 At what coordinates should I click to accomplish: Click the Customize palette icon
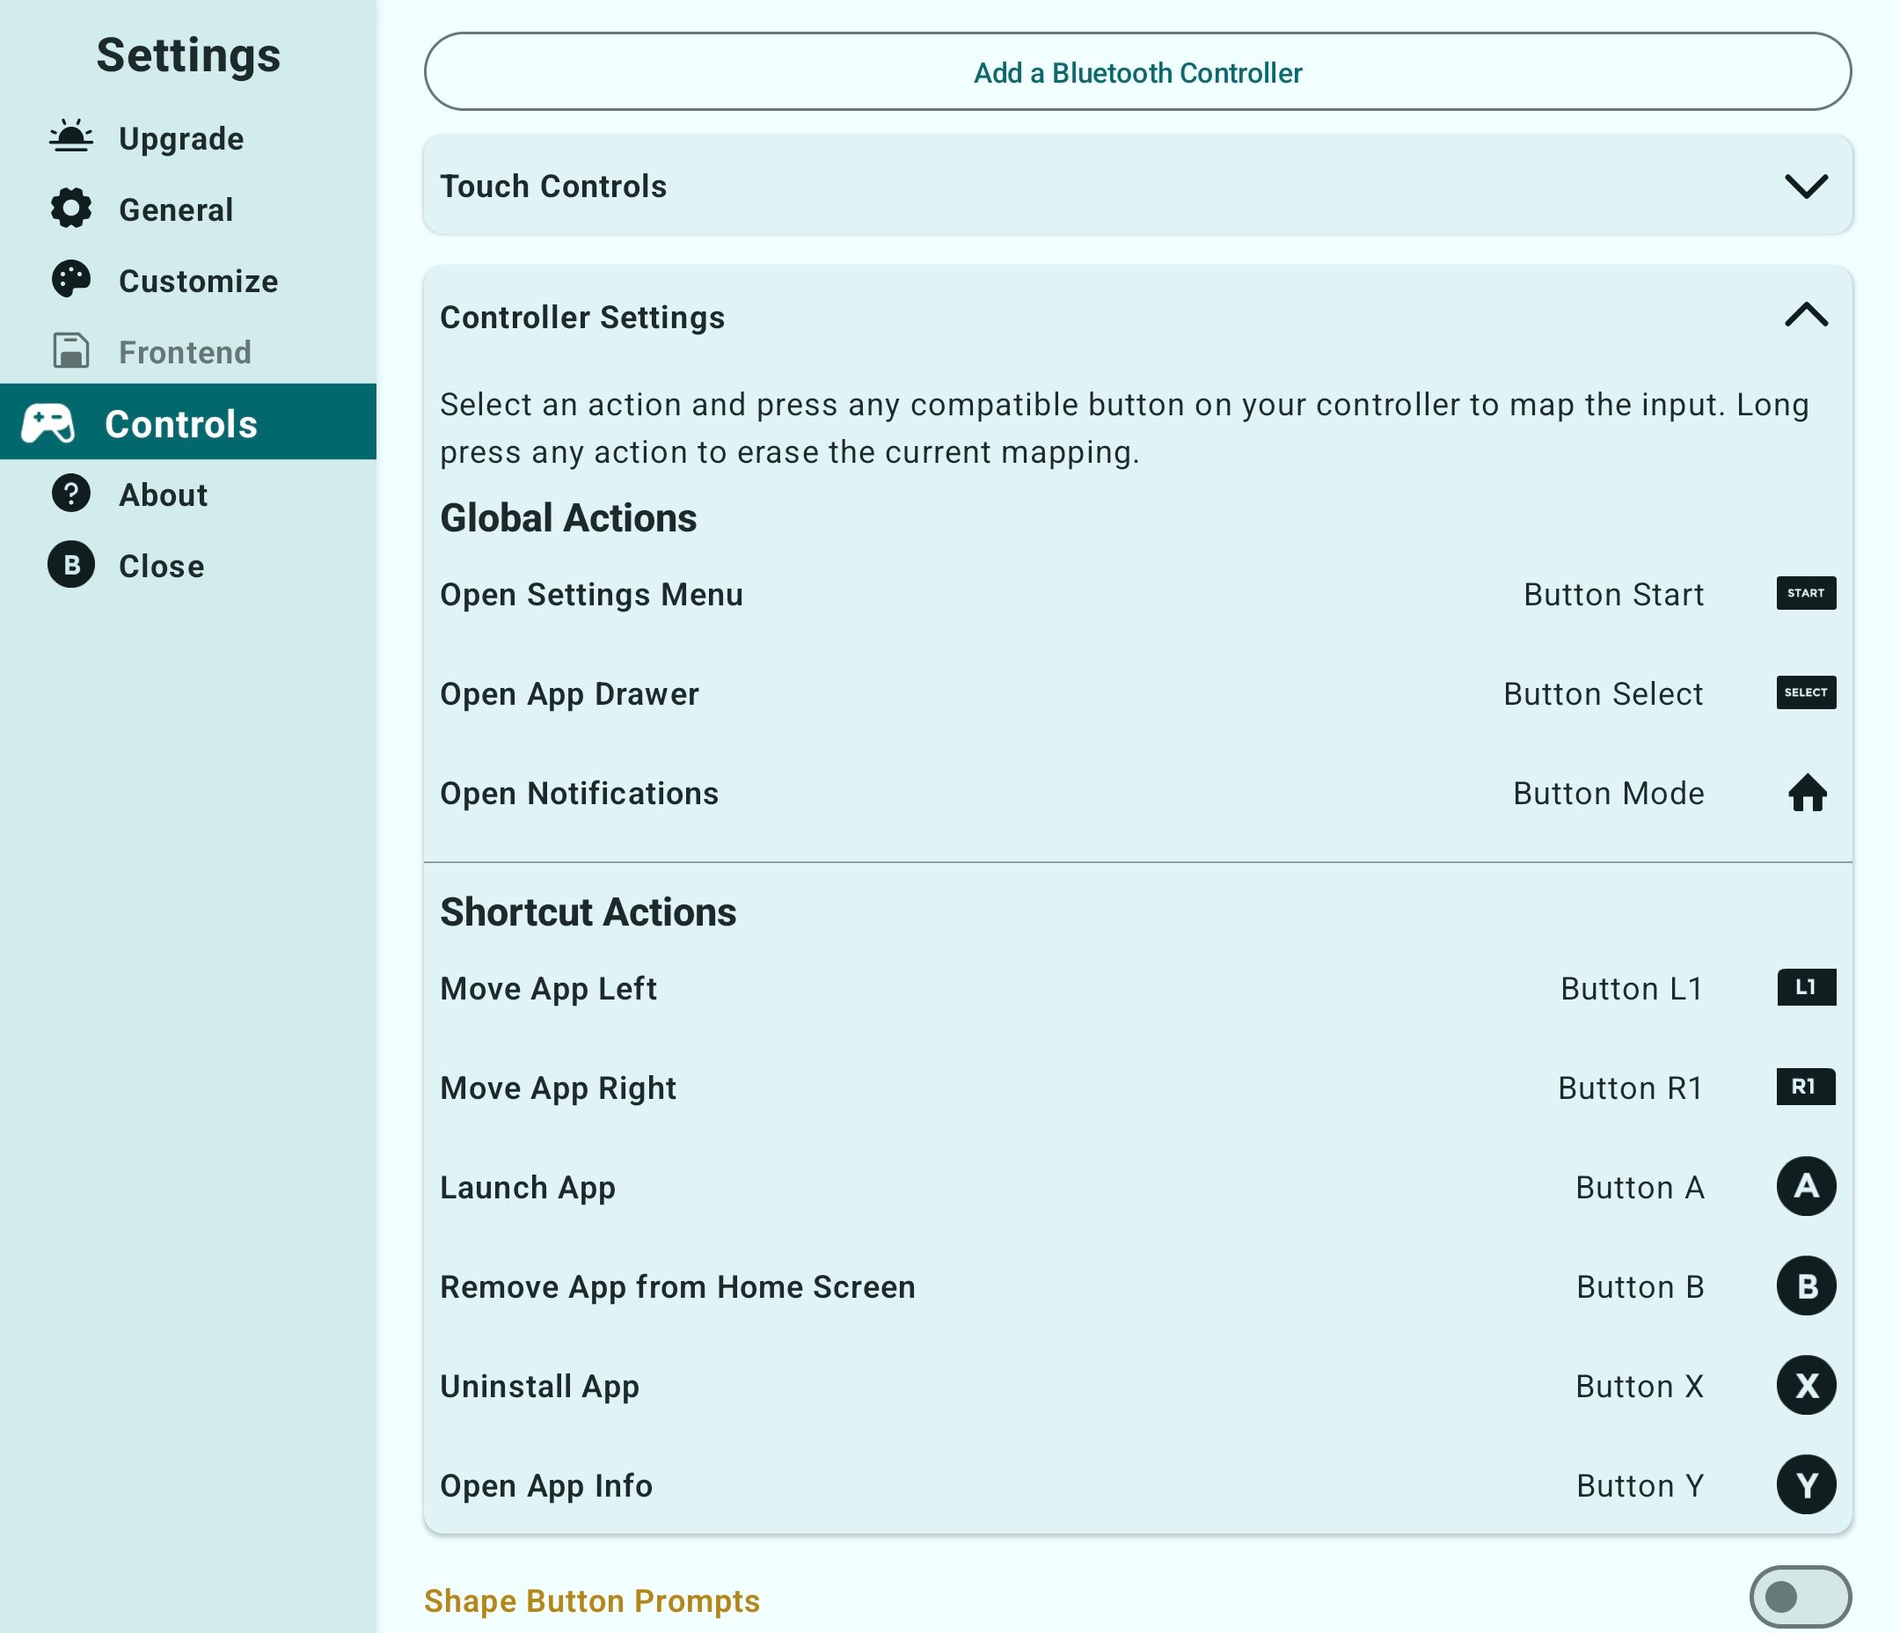click(70, 280)
